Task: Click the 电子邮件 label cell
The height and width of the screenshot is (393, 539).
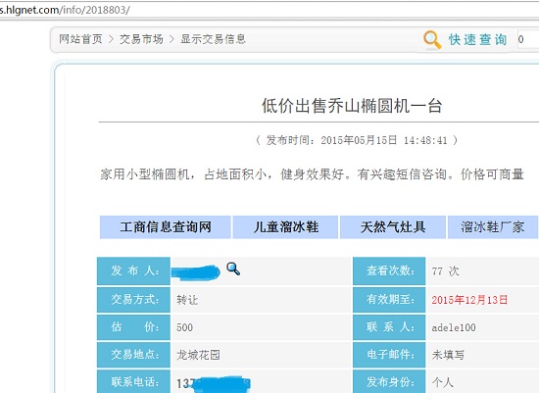Action: [x=389, y=355]
